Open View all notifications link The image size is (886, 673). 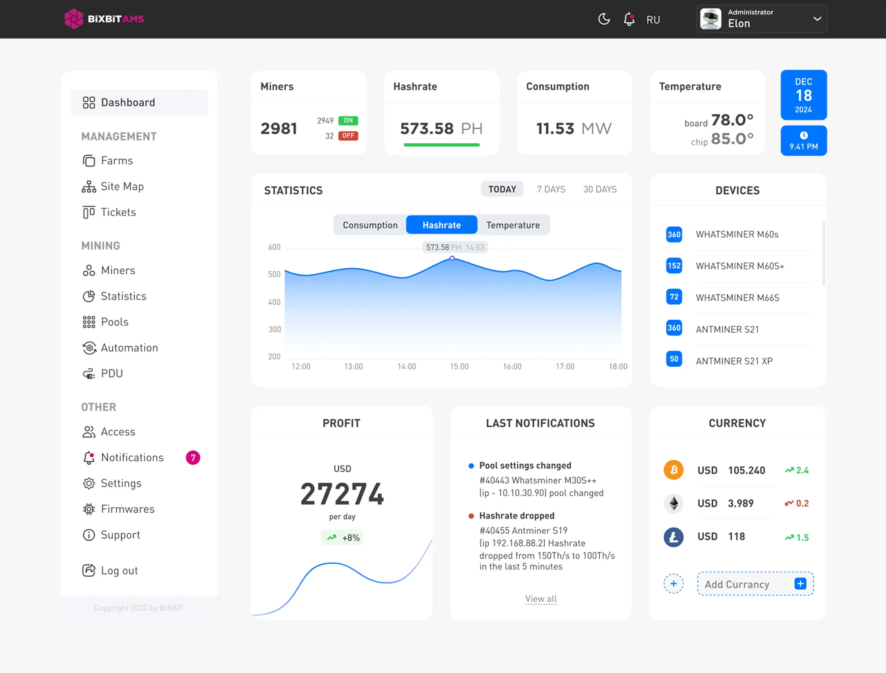click(541, 599)
